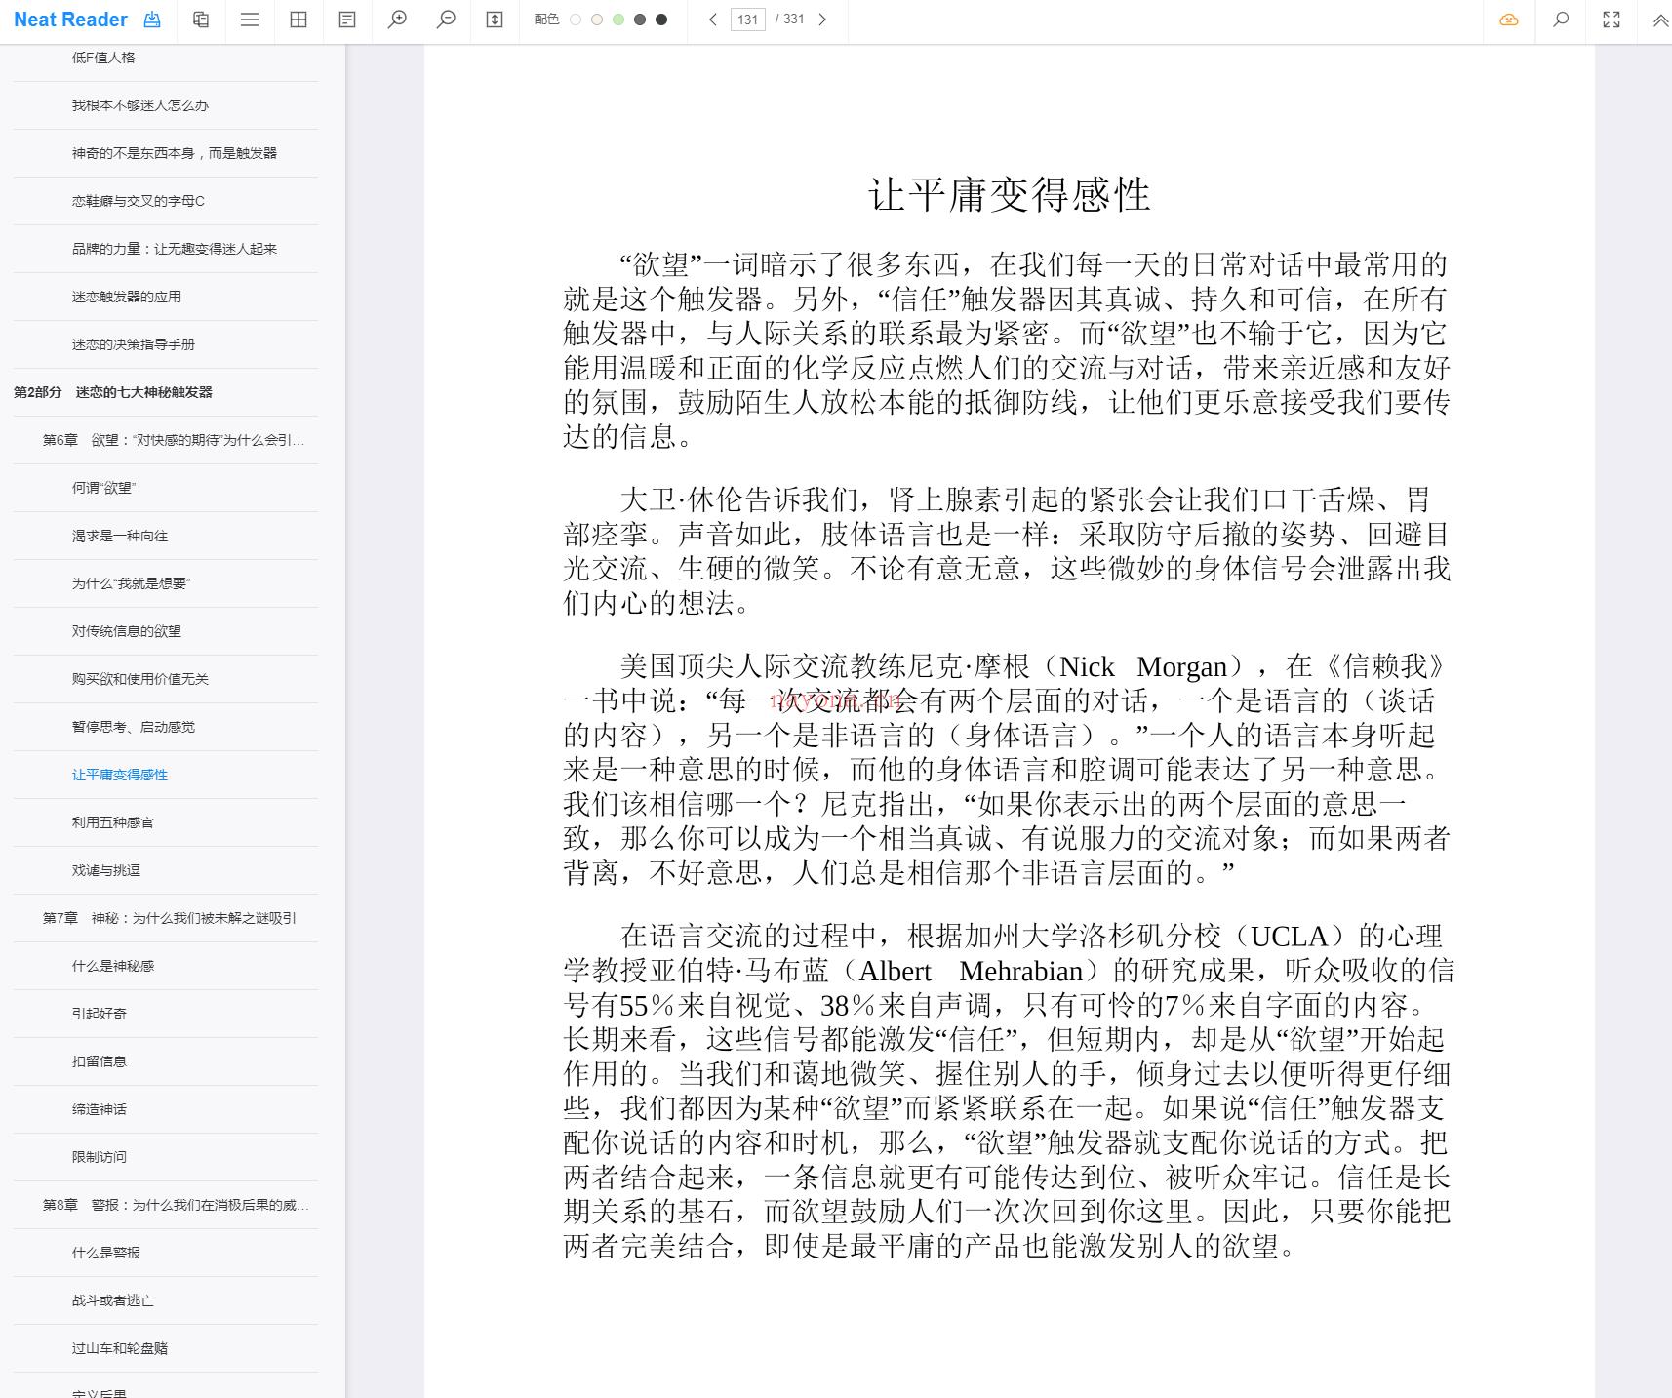
Task: Open section 对传统信息的欲望
Action: tap(126, 631)
